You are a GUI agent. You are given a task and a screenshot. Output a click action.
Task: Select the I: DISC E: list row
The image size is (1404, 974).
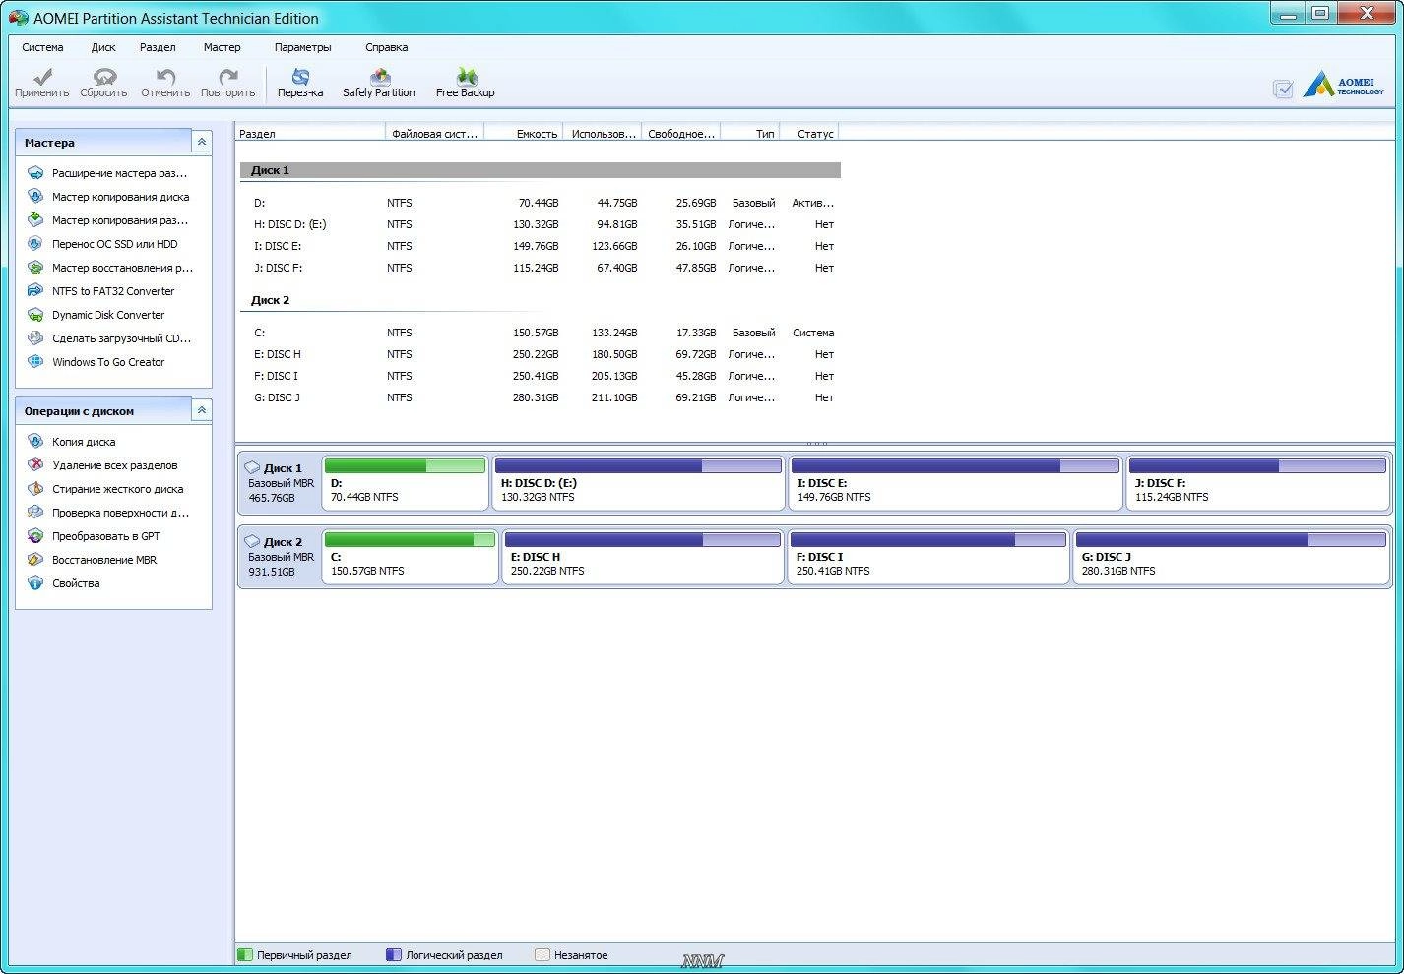click(540, 246)
